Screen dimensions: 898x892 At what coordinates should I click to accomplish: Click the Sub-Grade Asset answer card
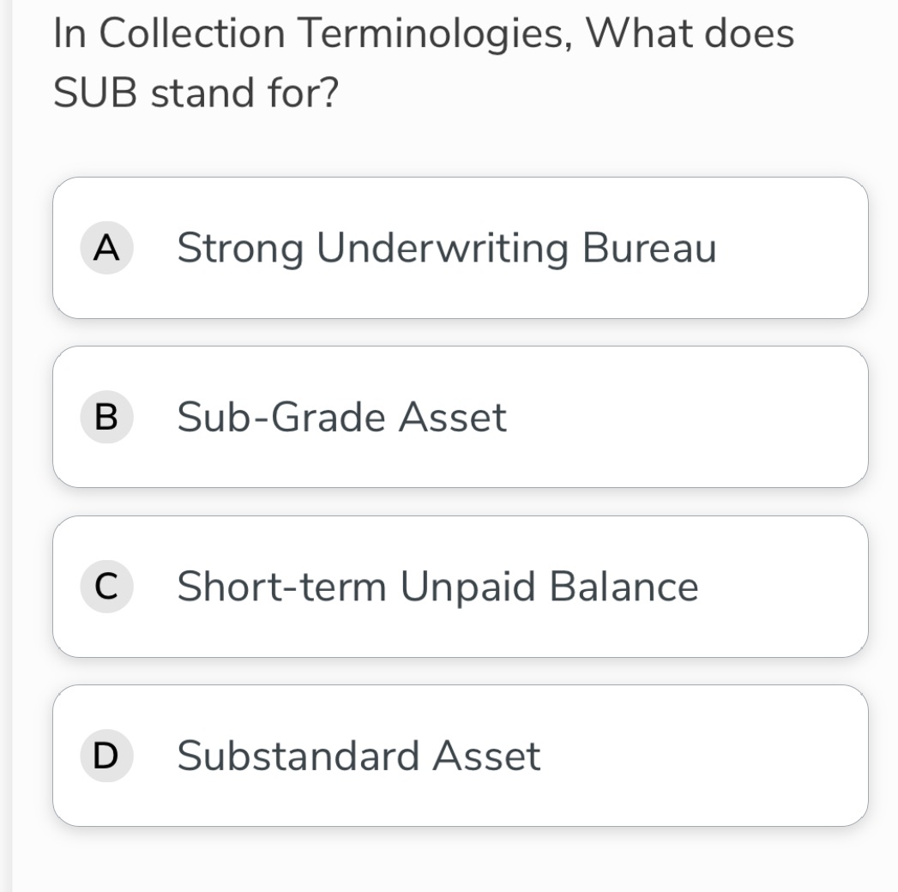[460, 415]
